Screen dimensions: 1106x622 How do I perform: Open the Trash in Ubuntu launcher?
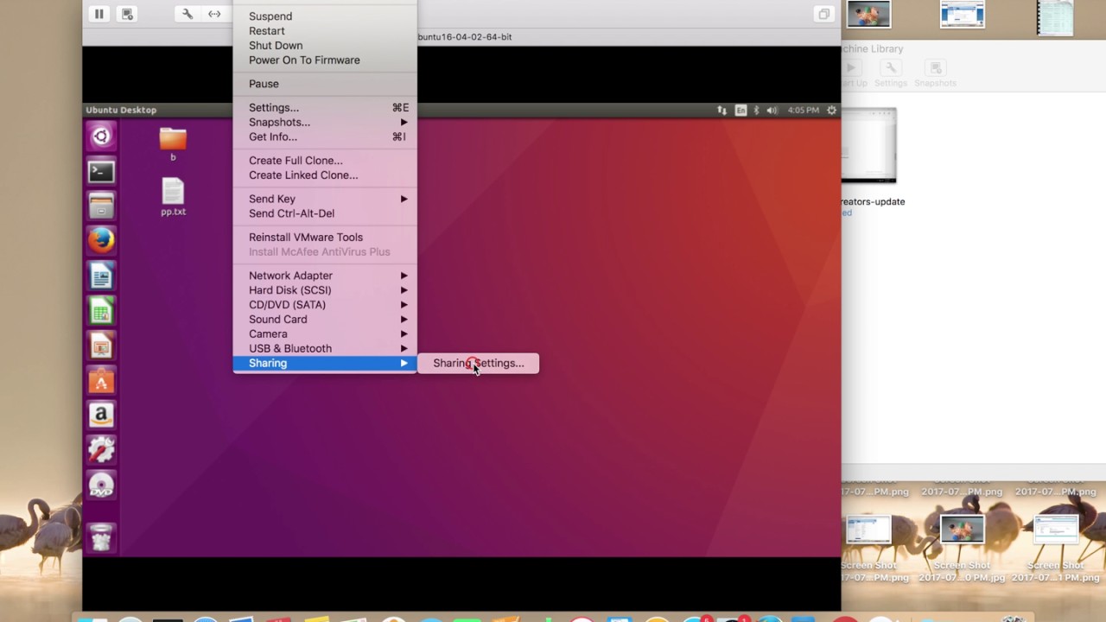tap(101, 537)
